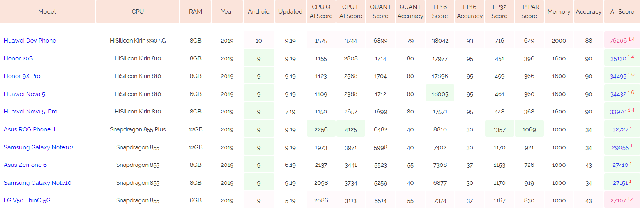640x209 pixels.
Task: Select the Huawei Nova 5i Pro link
Action: (30, 112)
